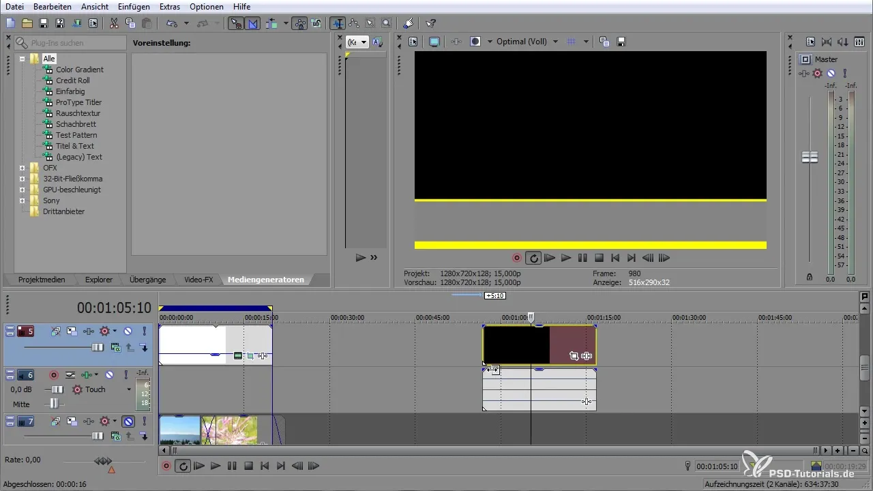Click track FX icon on track 5

click(x=89, y=331)
